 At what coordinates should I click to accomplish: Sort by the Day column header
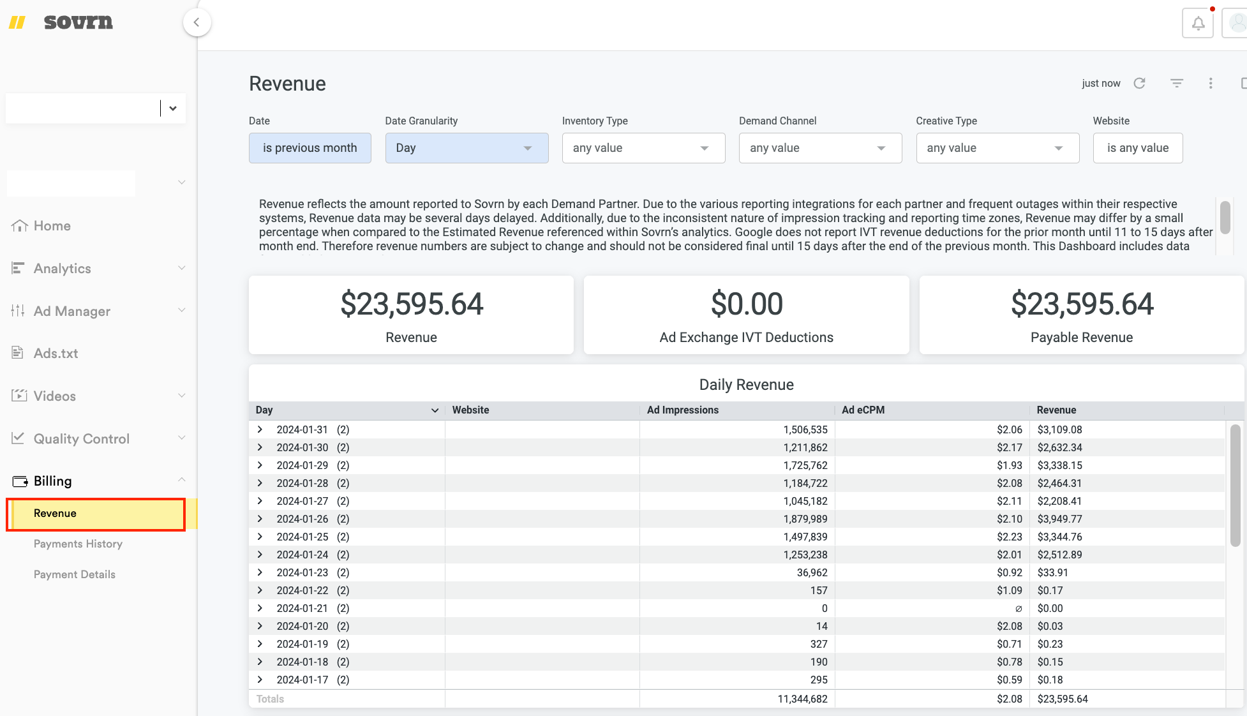[x=264, y=410]
